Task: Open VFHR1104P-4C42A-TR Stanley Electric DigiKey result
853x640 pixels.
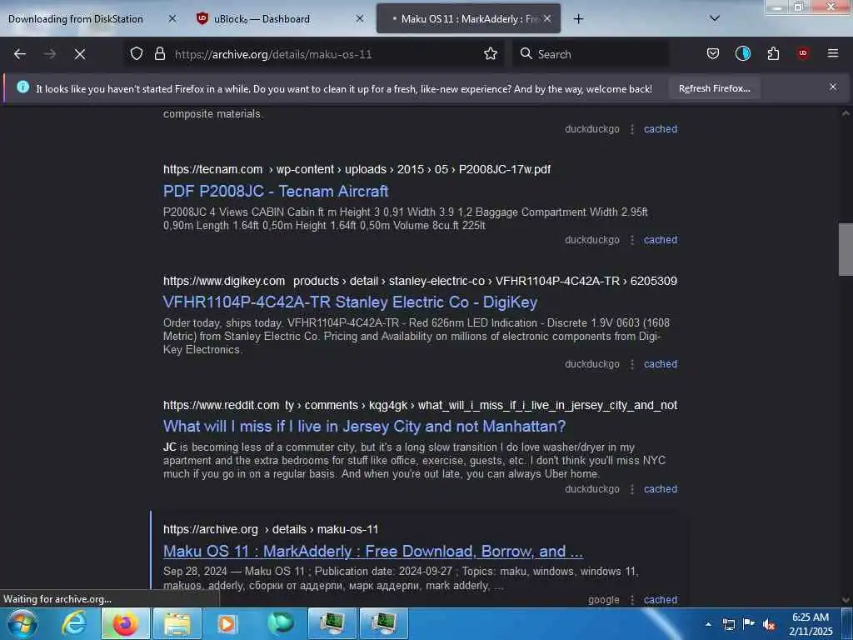Action: [x=351, y=302]
